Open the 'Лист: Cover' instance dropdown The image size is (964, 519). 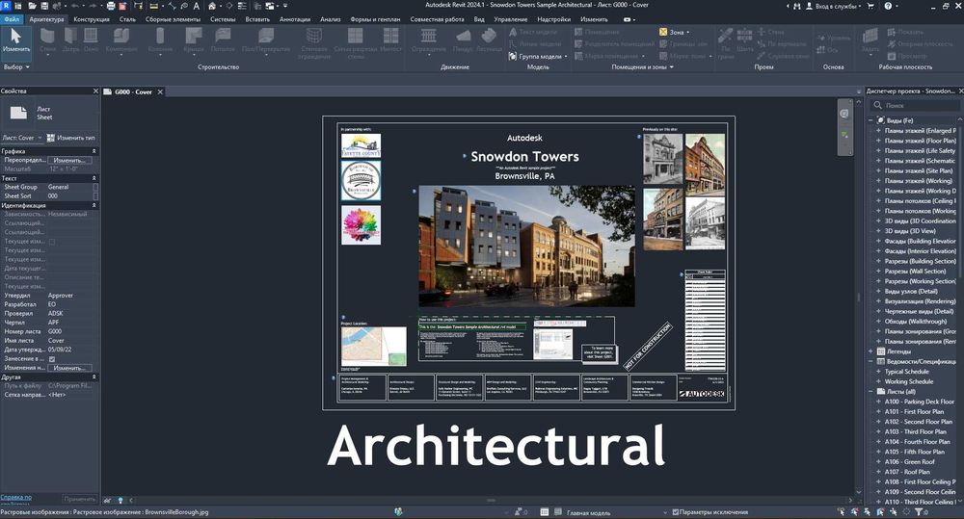[x=22, y=138]
